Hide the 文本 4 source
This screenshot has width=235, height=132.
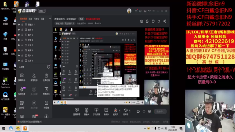(x=19, y=40)
